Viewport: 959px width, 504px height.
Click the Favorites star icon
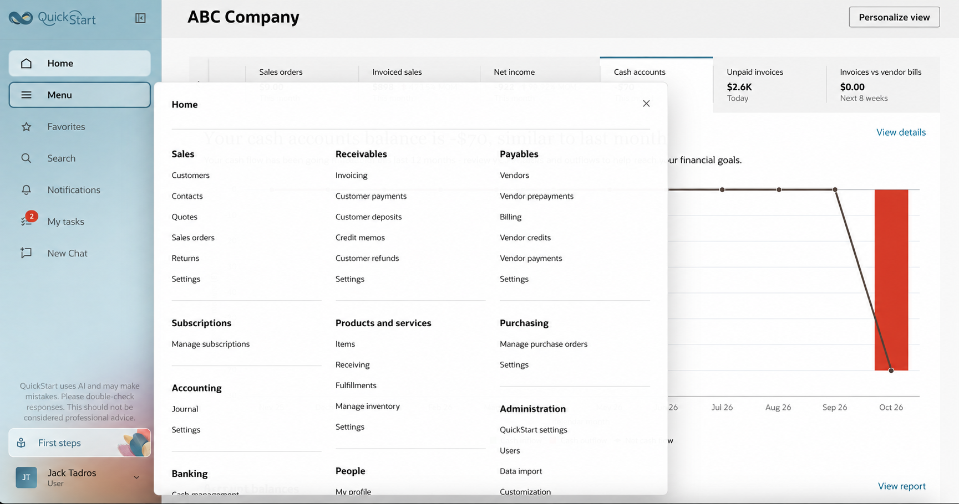[26, 127]
